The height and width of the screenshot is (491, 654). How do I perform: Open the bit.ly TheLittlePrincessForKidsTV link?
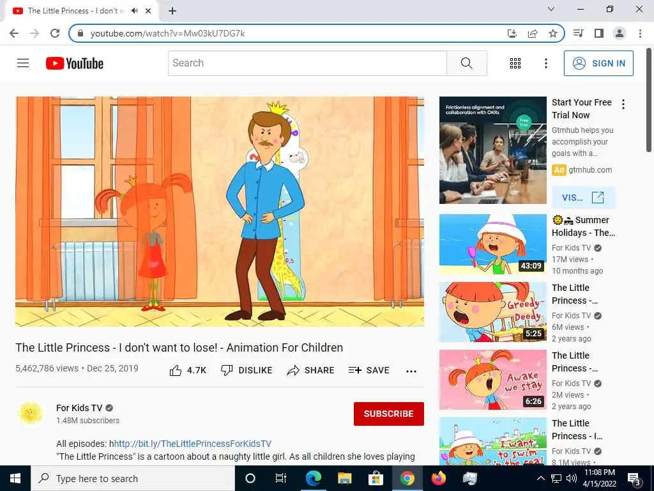click(x=193, y=444)
